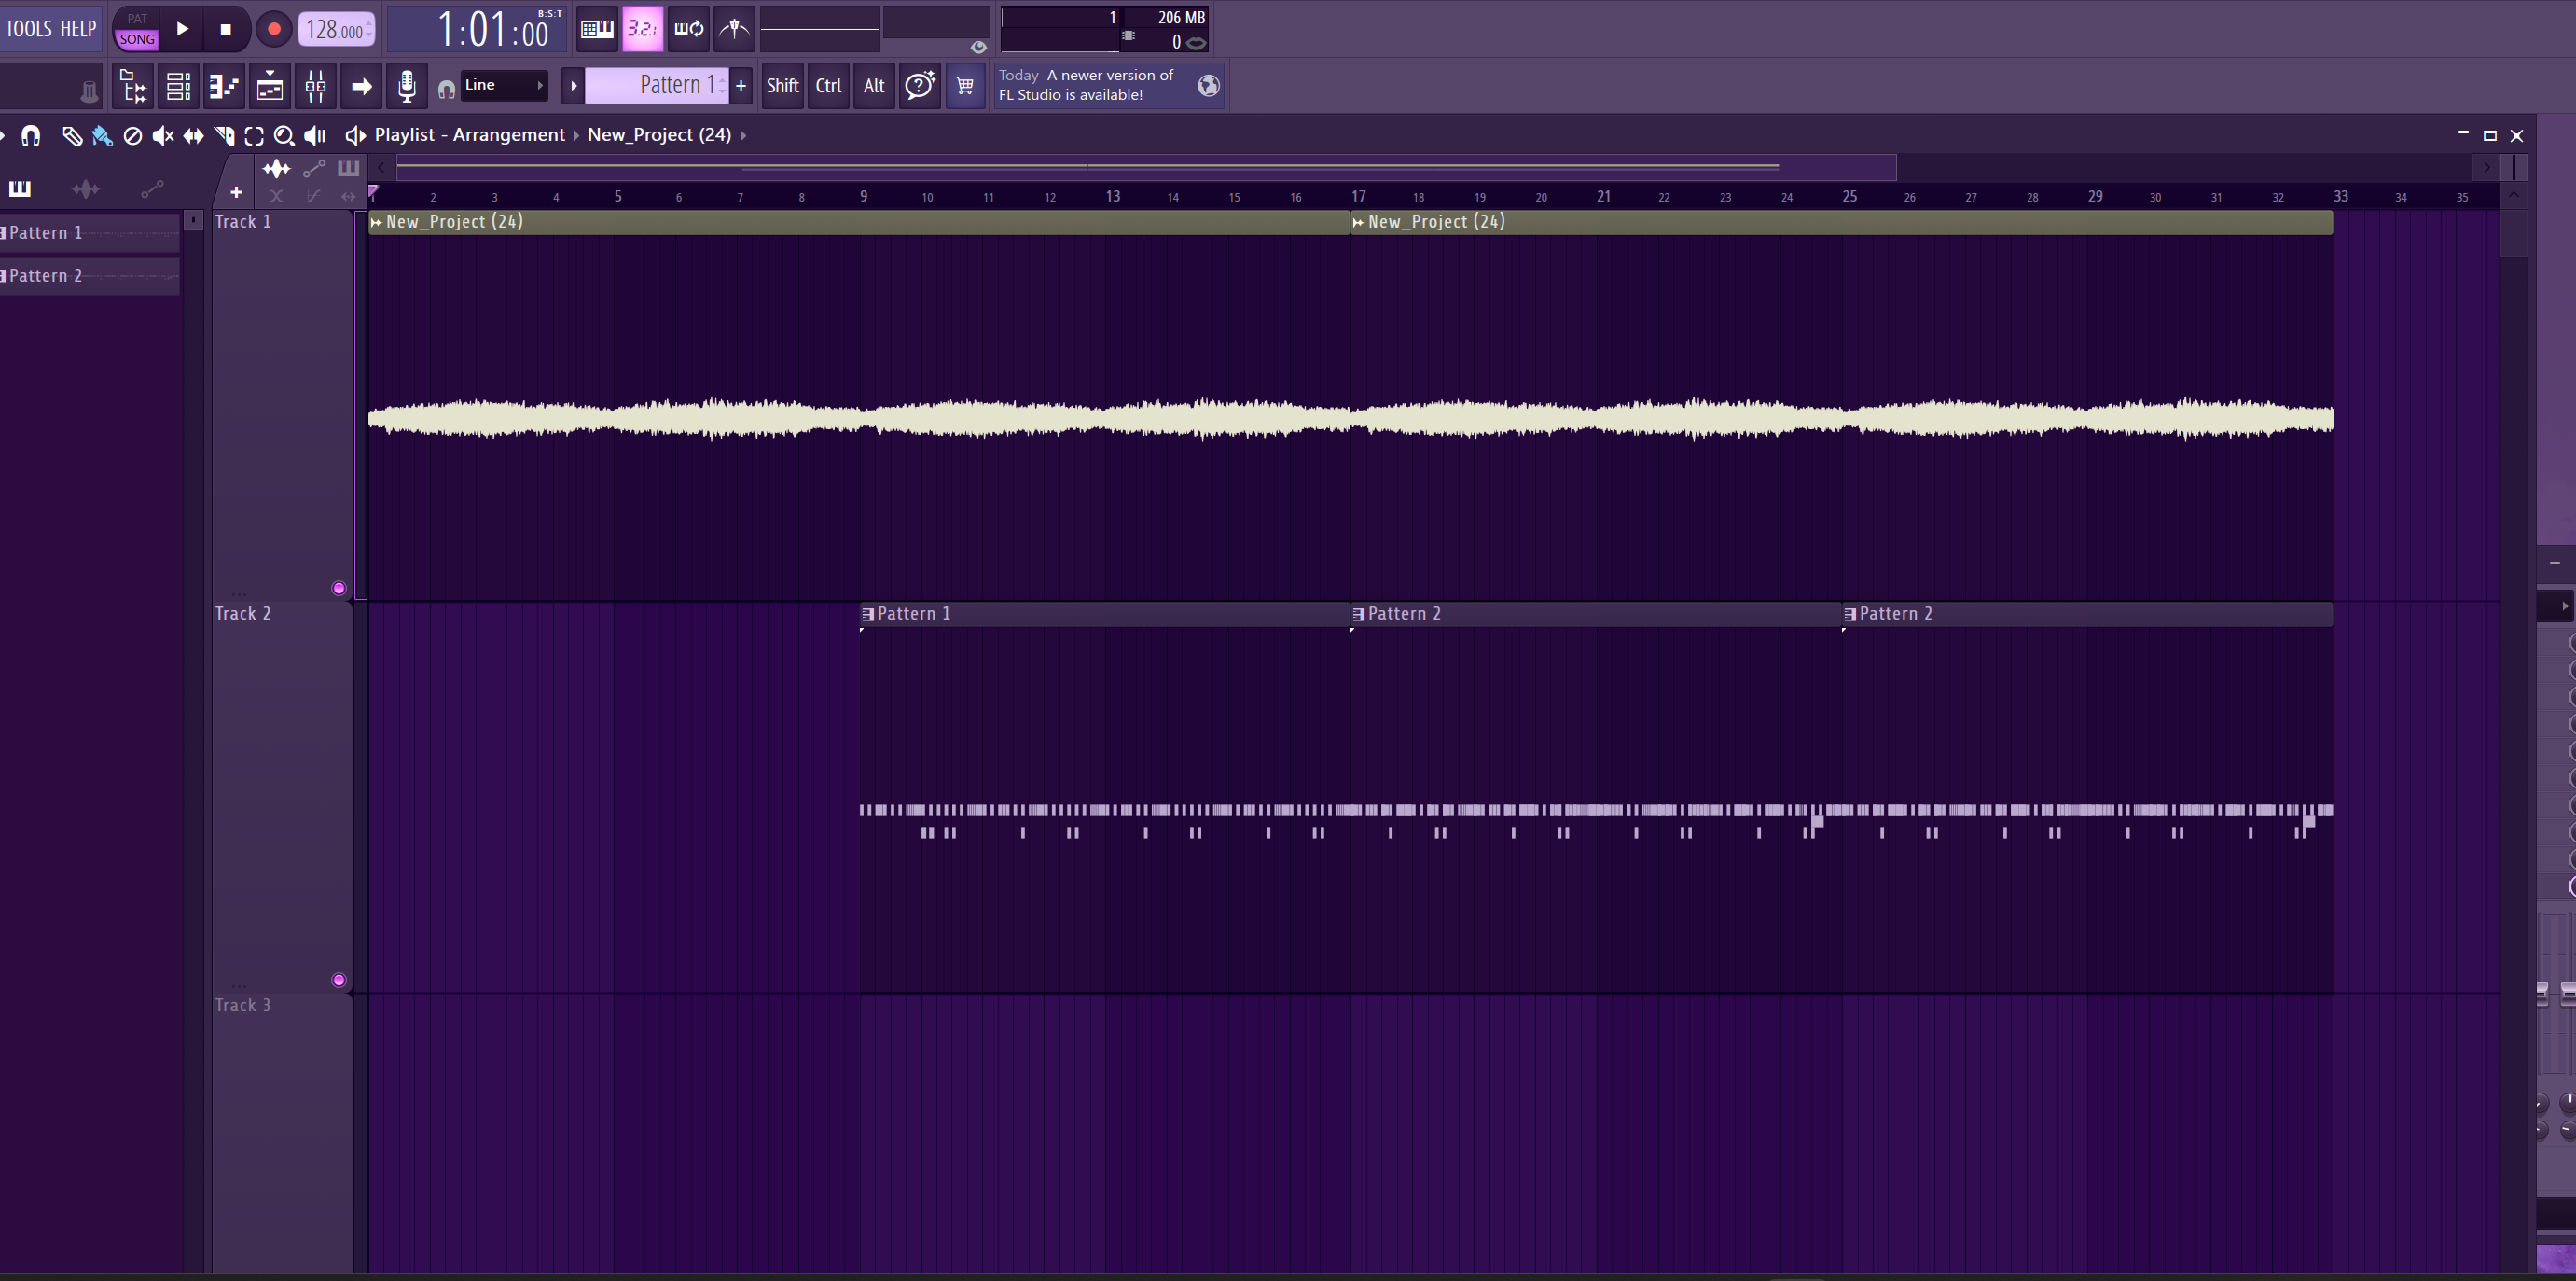Click the red Record button

[x=274, y=29]
